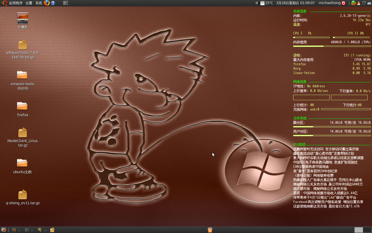The width and height of the screenshot is (372, 233).
Task: Click the 南方都市报 headline
Action: (320, 189)
